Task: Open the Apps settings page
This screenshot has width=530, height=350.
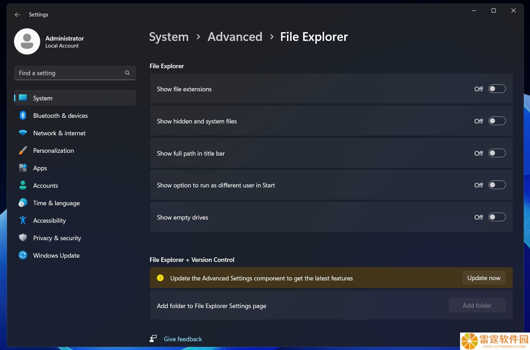Action: (x=75, y=168)
